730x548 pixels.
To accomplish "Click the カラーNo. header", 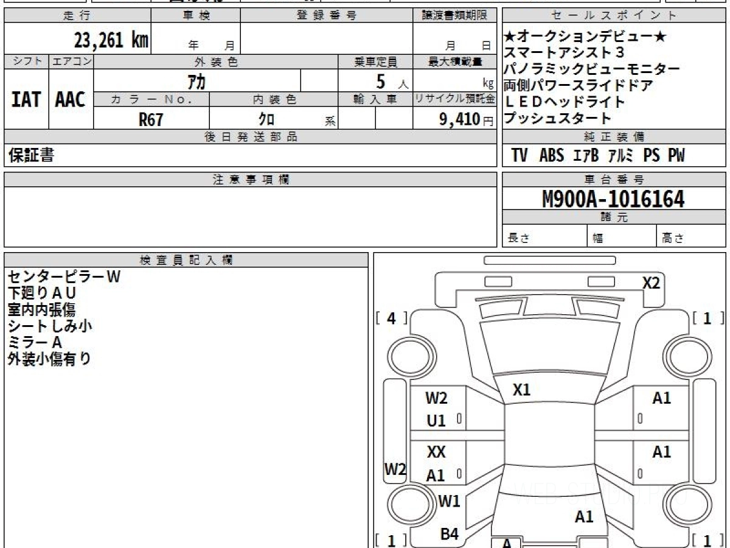I will point(151,100).
